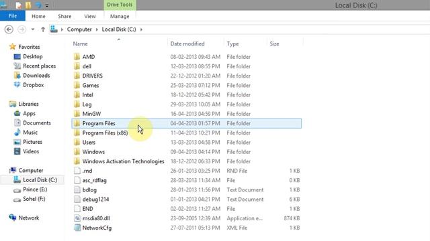The height and width of the screenshot is (241, 430).
Task: Click the Program Files folder icon
Action: point(77,123)
